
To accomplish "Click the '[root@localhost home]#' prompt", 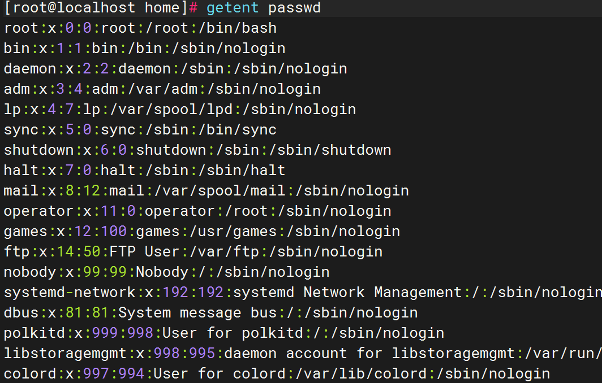I will (x=101, y=8).
